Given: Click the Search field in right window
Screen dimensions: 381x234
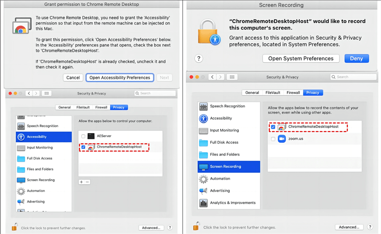Looking at the screenshot, I should pos(353,77).
